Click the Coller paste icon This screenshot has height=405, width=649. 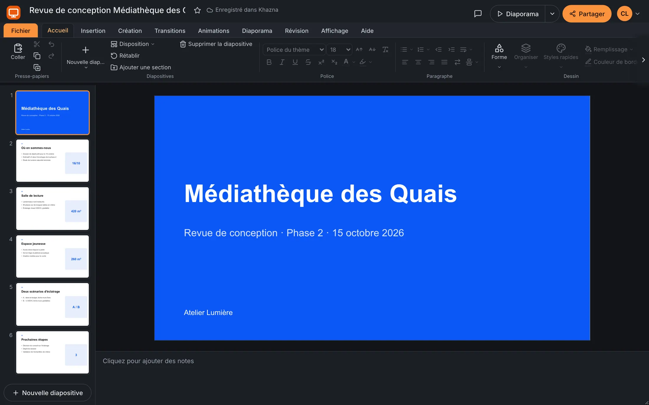pos(18,51)
